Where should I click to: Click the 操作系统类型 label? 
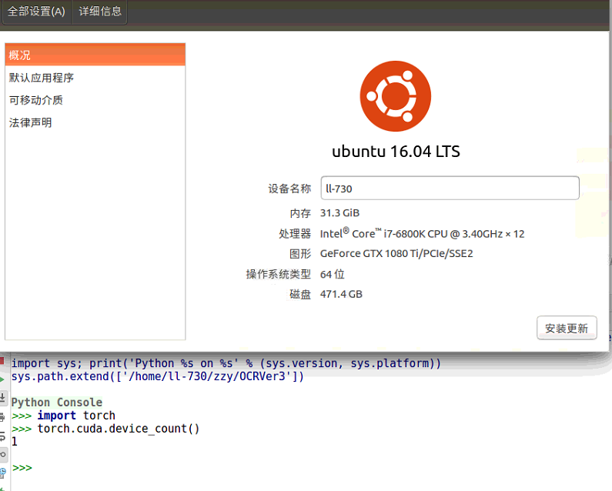click(279, 274)
